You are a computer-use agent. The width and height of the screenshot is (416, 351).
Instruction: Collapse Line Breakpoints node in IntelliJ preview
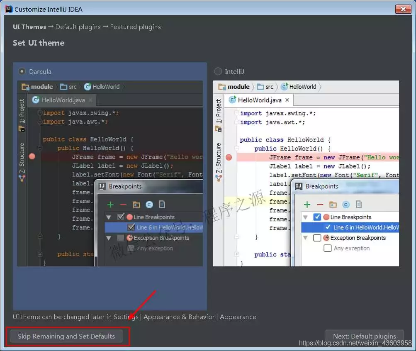click(x=305, y=217)
